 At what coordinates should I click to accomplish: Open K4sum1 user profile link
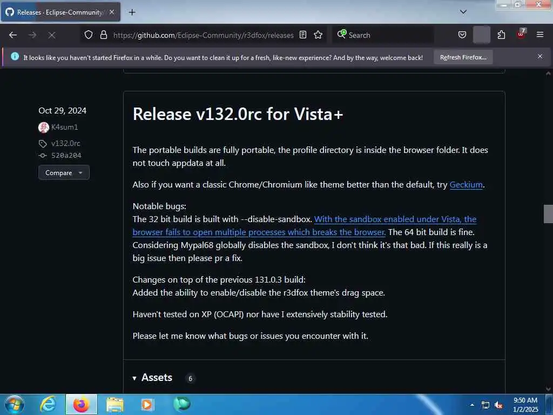click(x=65, y=127)
